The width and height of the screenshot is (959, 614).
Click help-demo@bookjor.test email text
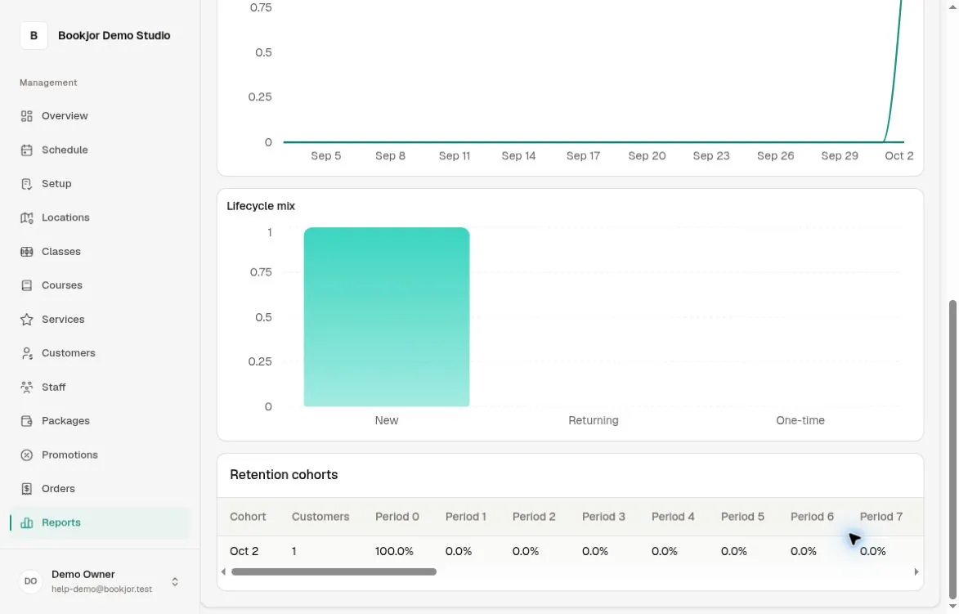pyautogui.click(x=101, y=589)
